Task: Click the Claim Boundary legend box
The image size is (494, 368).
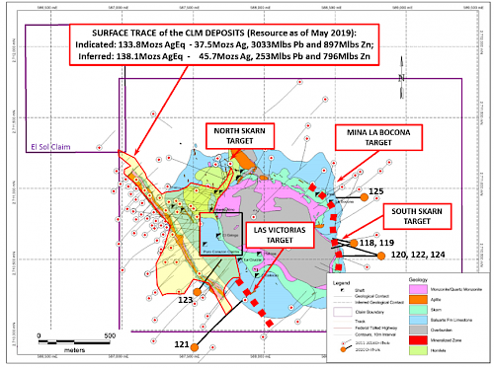Action: 343,312
